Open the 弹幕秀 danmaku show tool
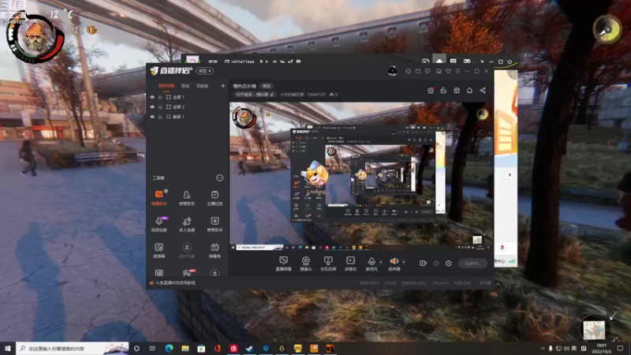Screen dimensions: 631x355 (215, 250)
